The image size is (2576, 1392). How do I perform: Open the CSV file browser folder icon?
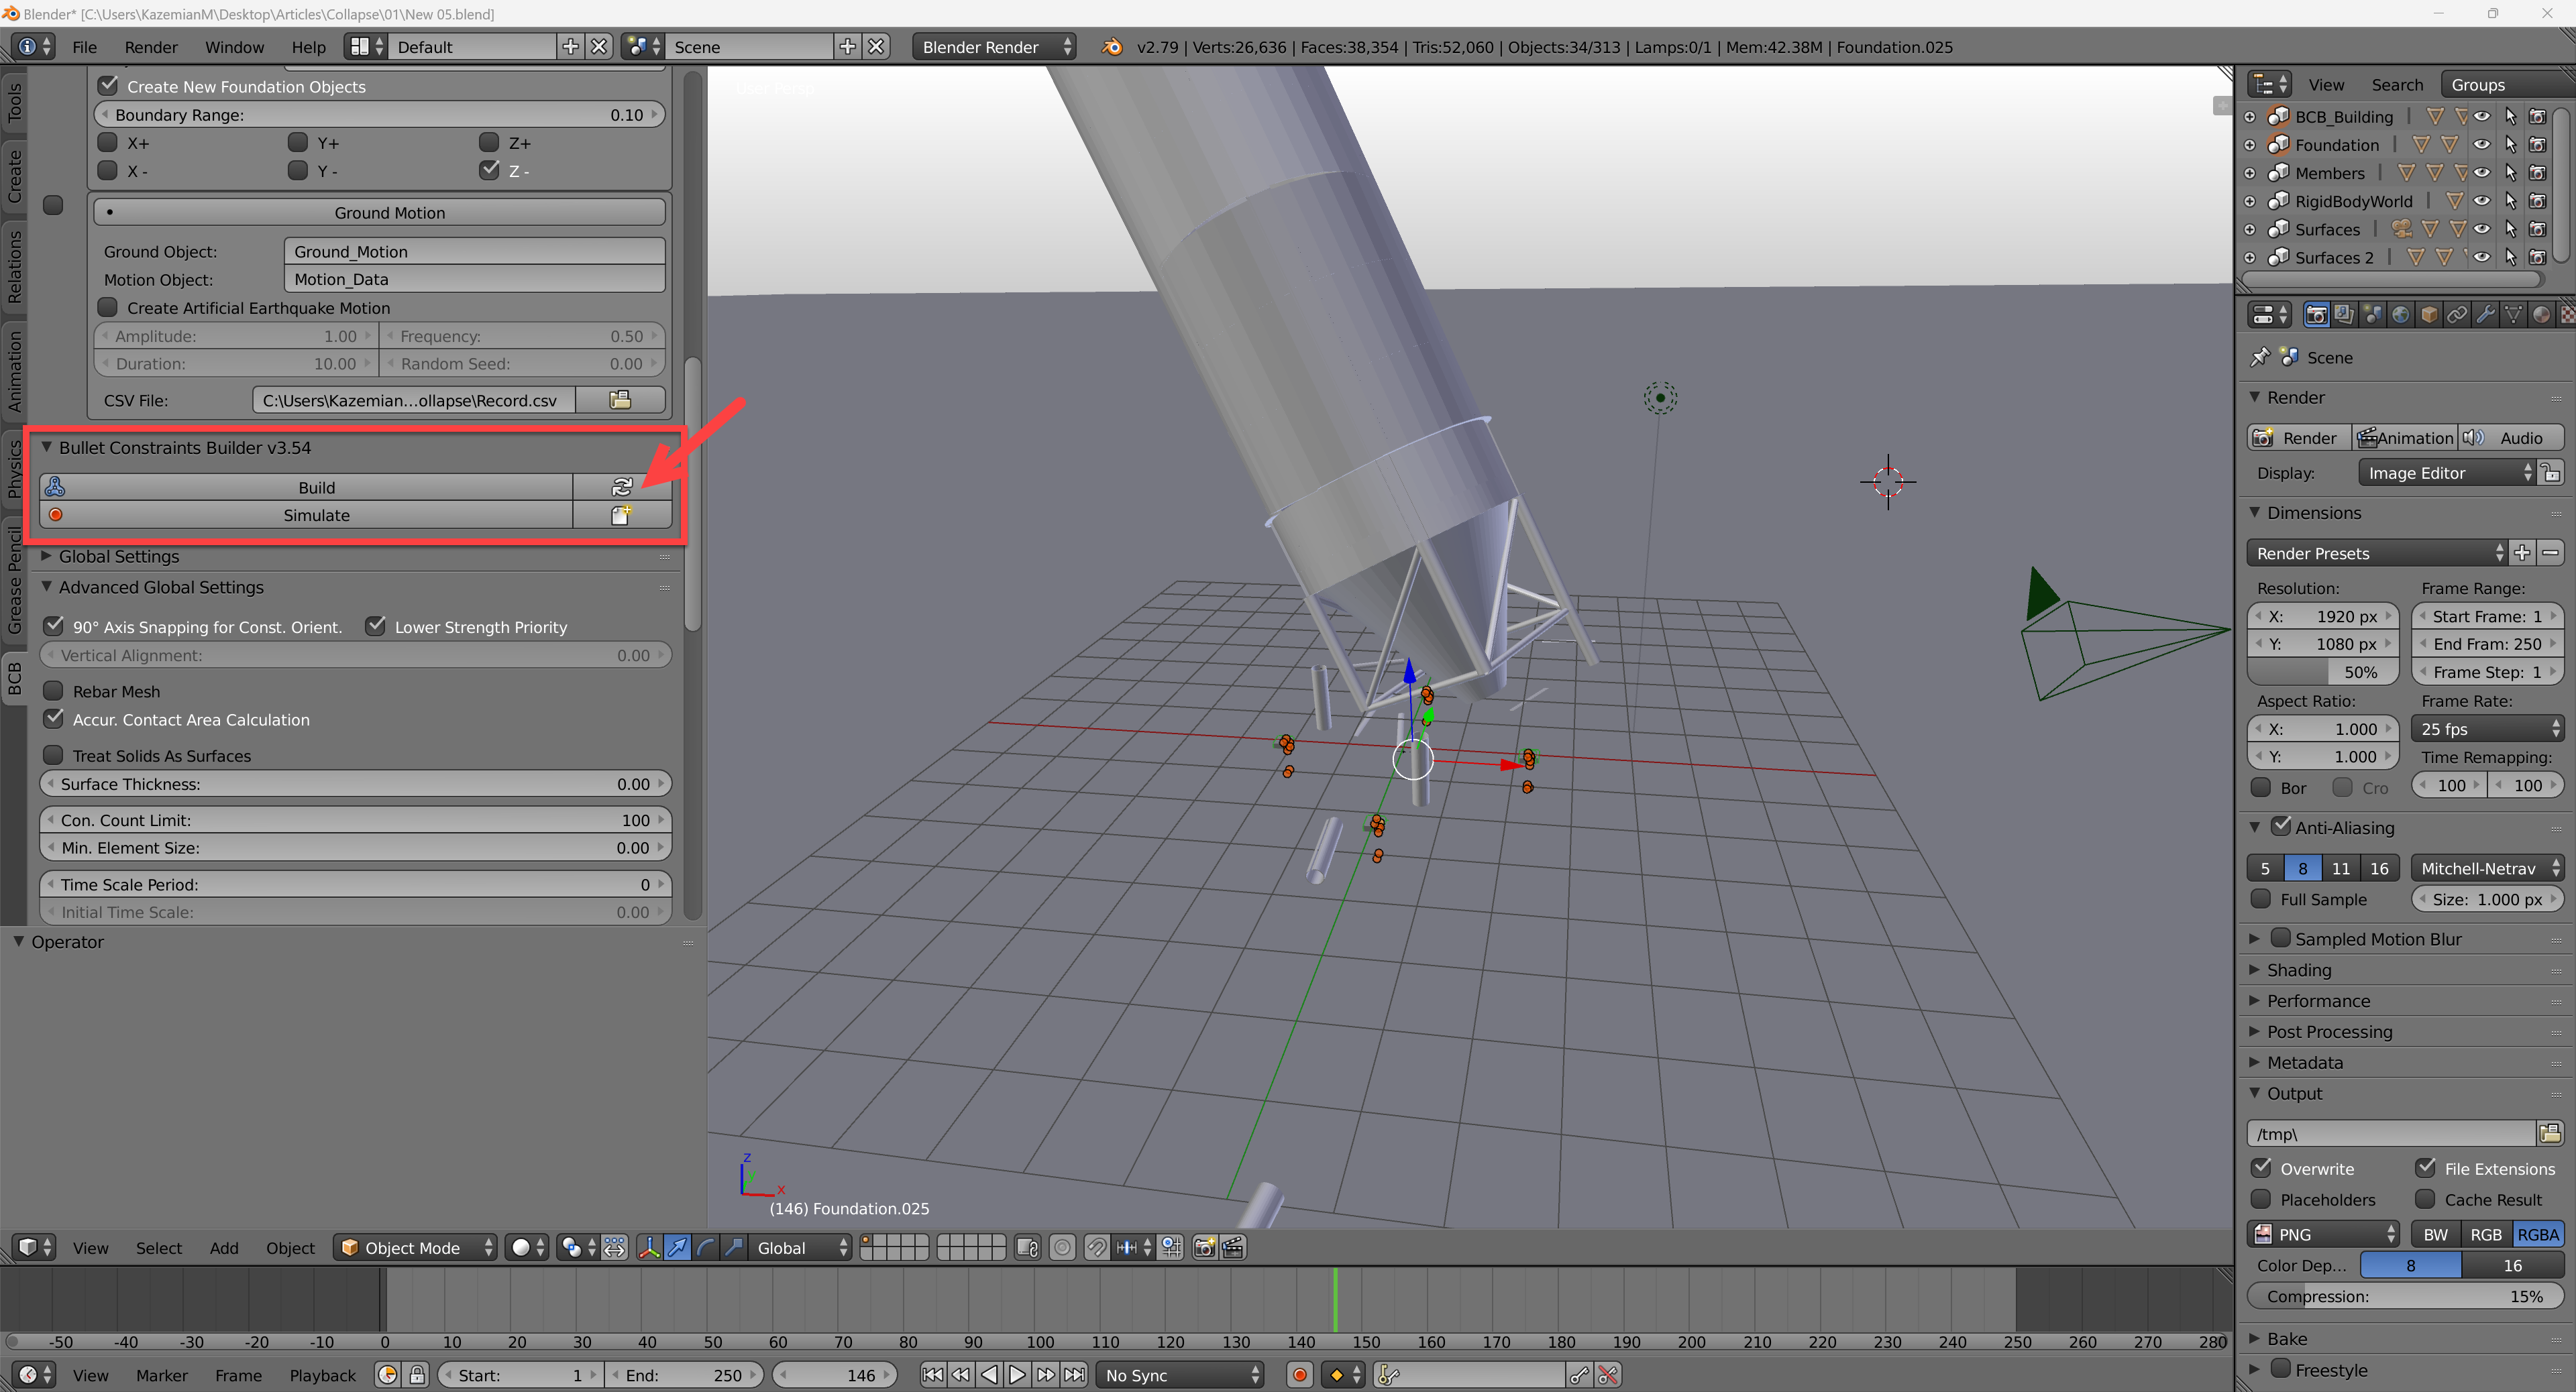(x=620, y=400)
